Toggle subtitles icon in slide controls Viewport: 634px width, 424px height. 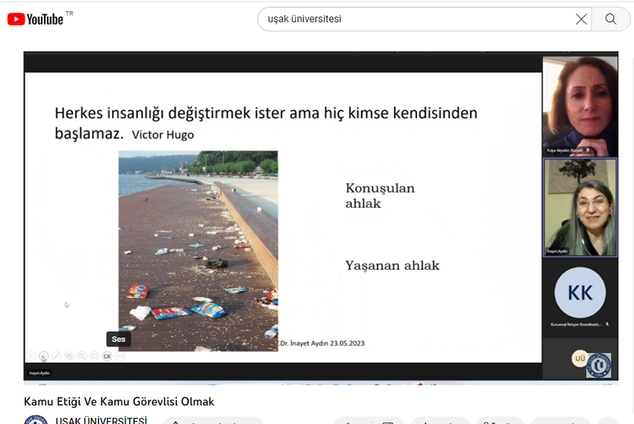click(94, 356)
